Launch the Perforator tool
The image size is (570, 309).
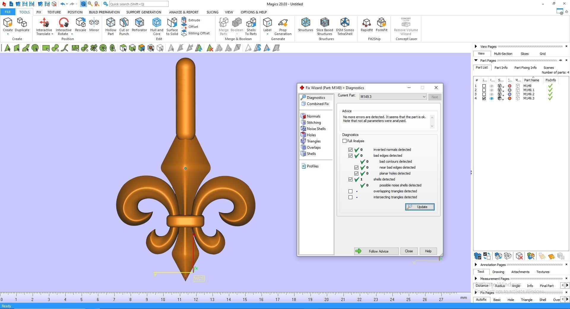pos(139,25)
